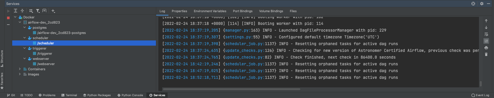Screen dimensions: 494x98
Task: Clear the log with trash icon
Action: [x=486, y=54]
